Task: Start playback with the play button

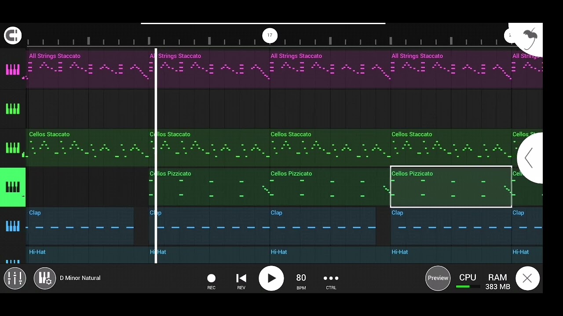Action: tap(271, 278)
